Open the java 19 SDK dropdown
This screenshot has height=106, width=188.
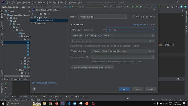point(88,30)
